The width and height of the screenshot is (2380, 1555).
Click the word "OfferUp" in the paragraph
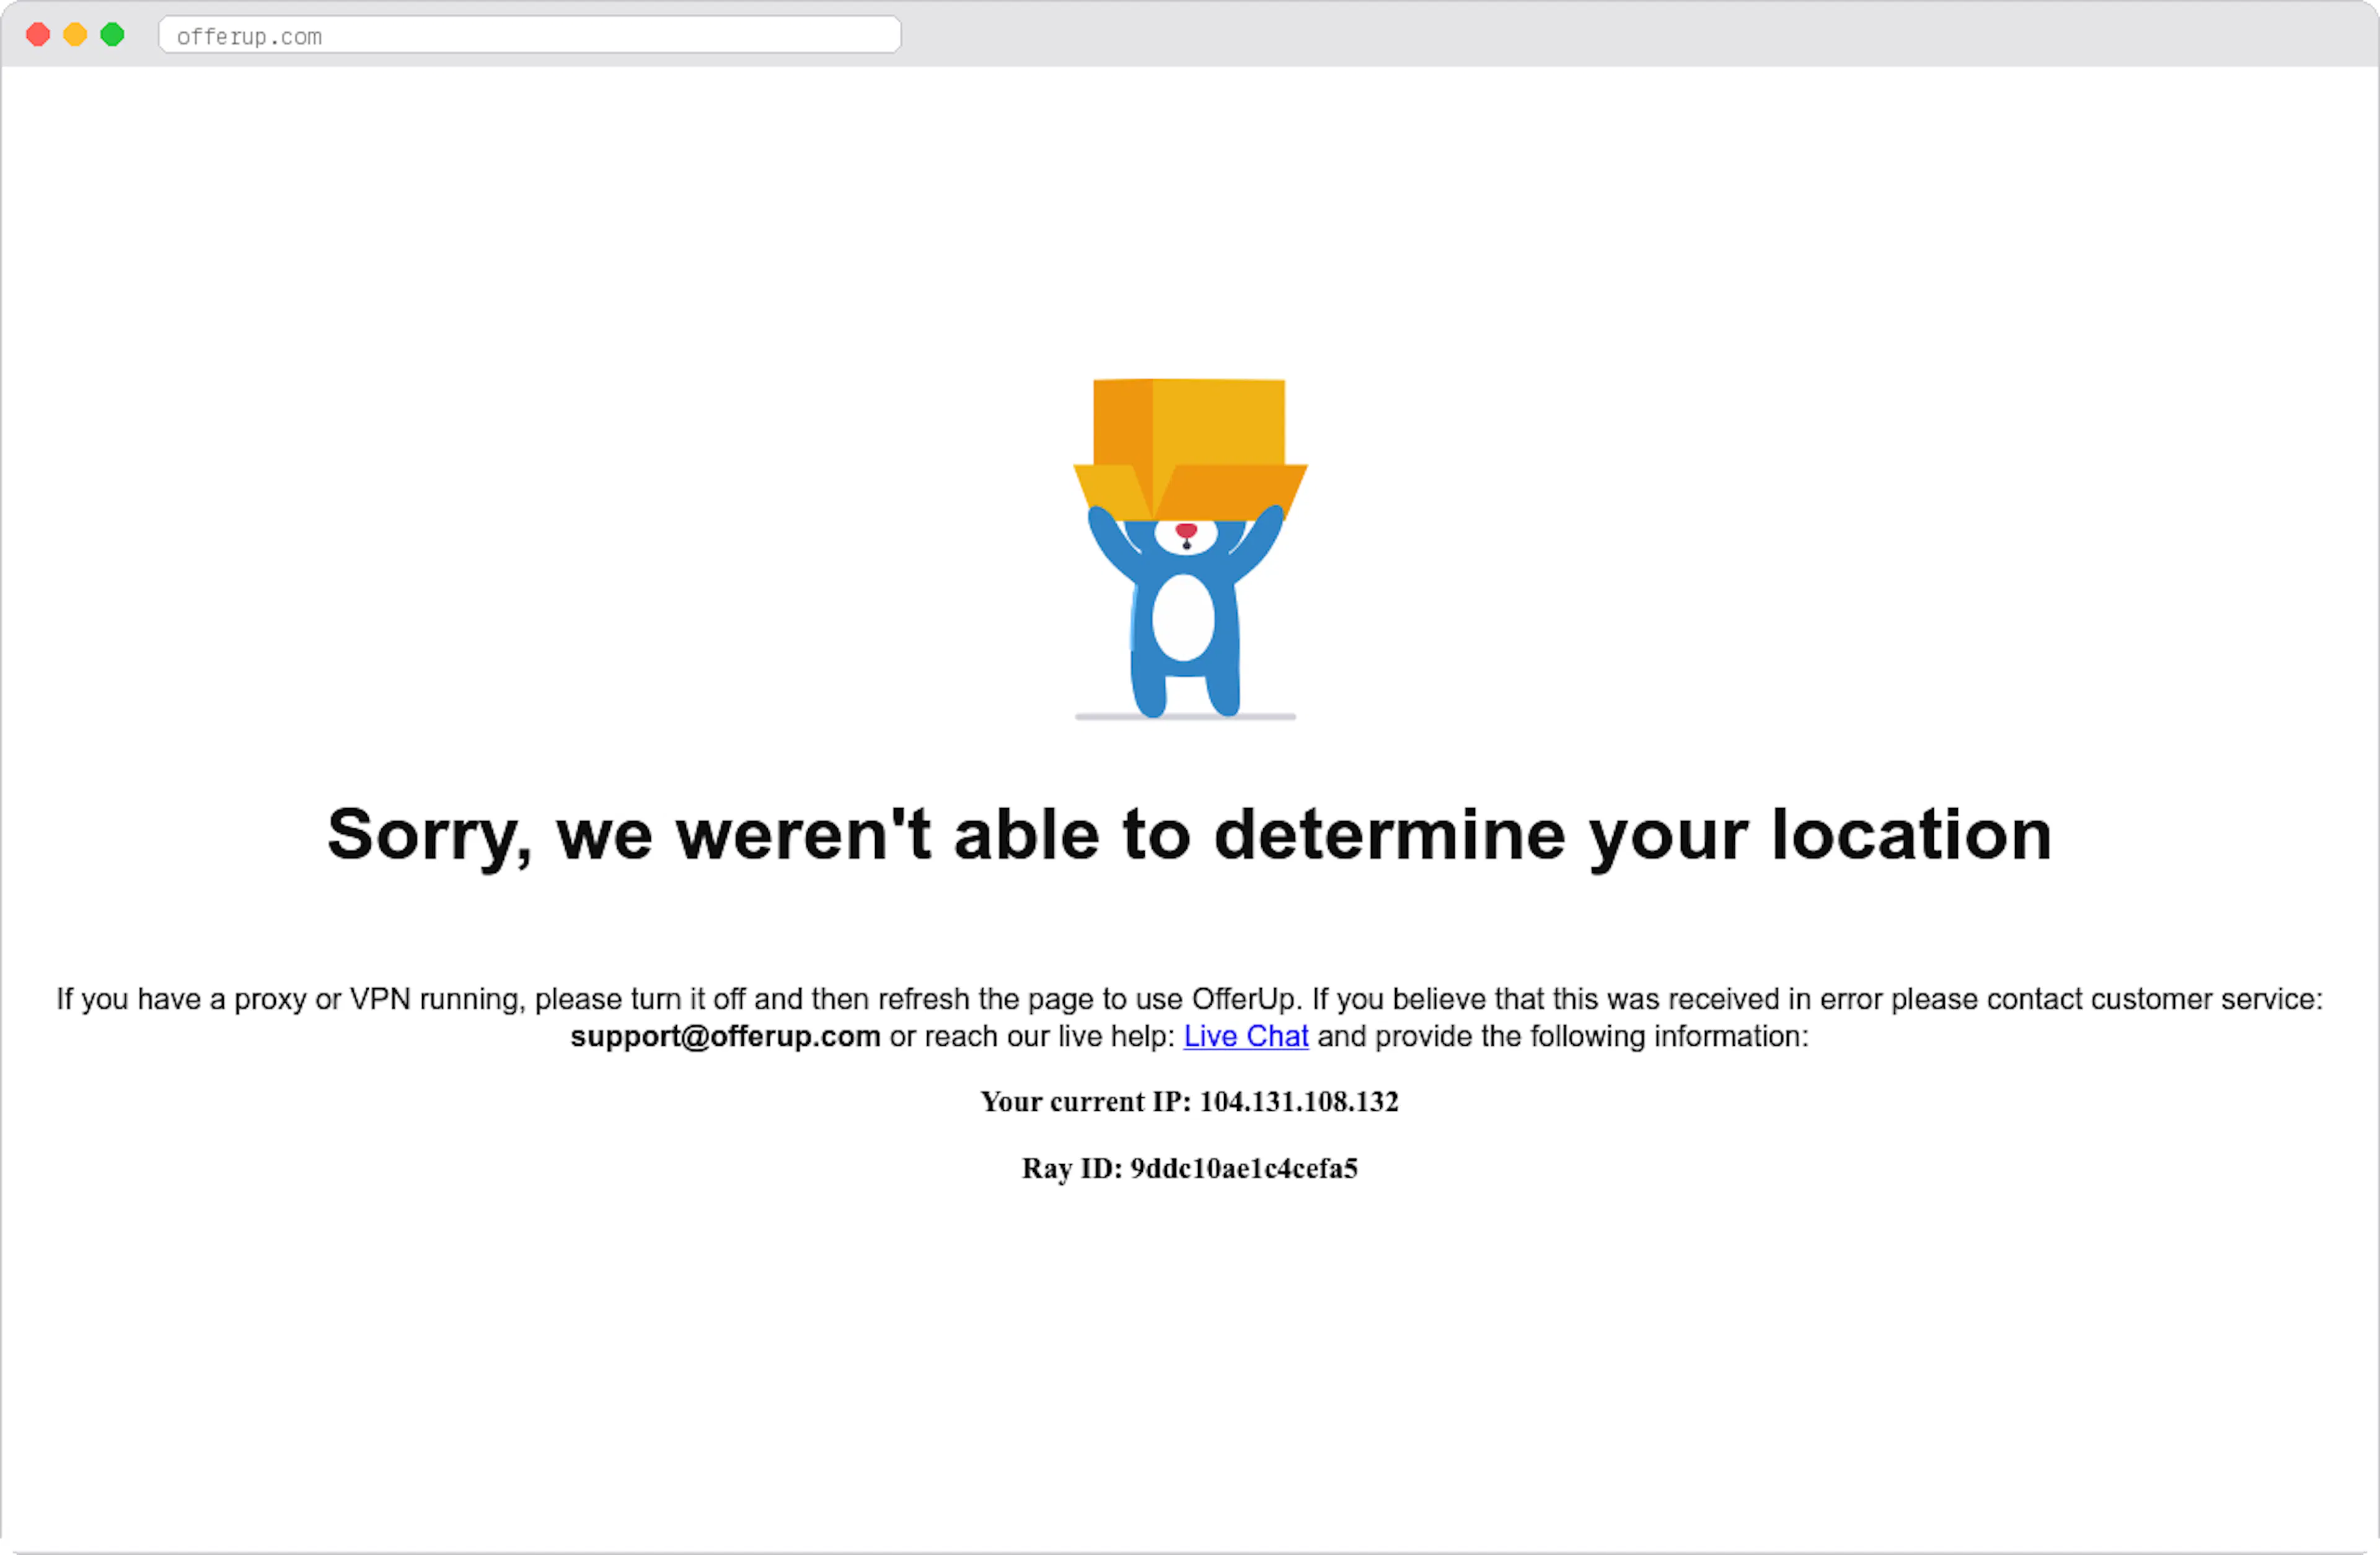point(1244,998)
